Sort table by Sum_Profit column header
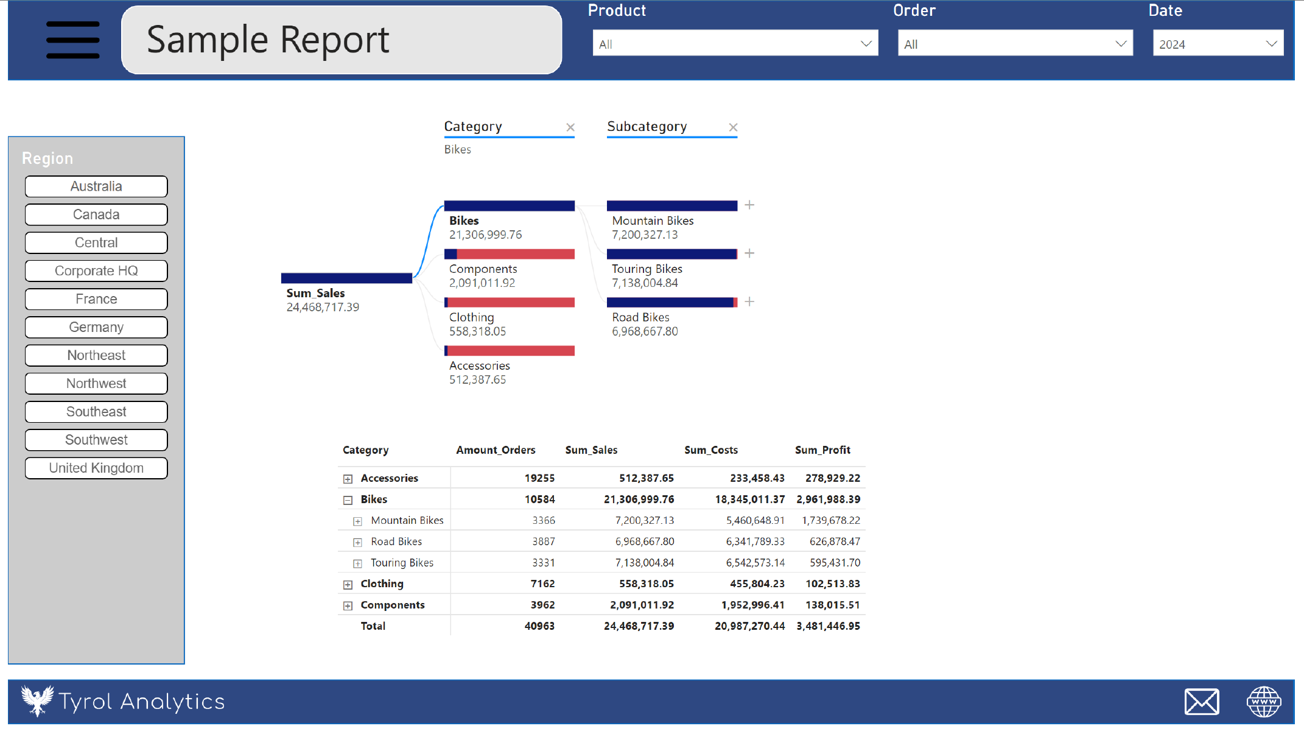Screen dimensions: 1304x734 [x=822, y=450]
